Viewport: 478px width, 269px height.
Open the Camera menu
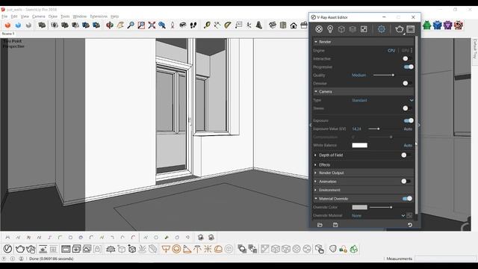(38, 16)
